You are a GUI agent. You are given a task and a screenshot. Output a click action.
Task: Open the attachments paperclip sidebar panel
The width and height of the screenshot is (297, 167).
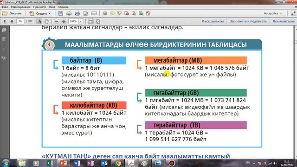point(4,49)
